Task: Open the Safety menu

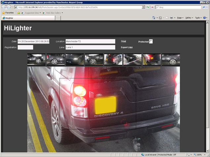Action: point(189,18)
